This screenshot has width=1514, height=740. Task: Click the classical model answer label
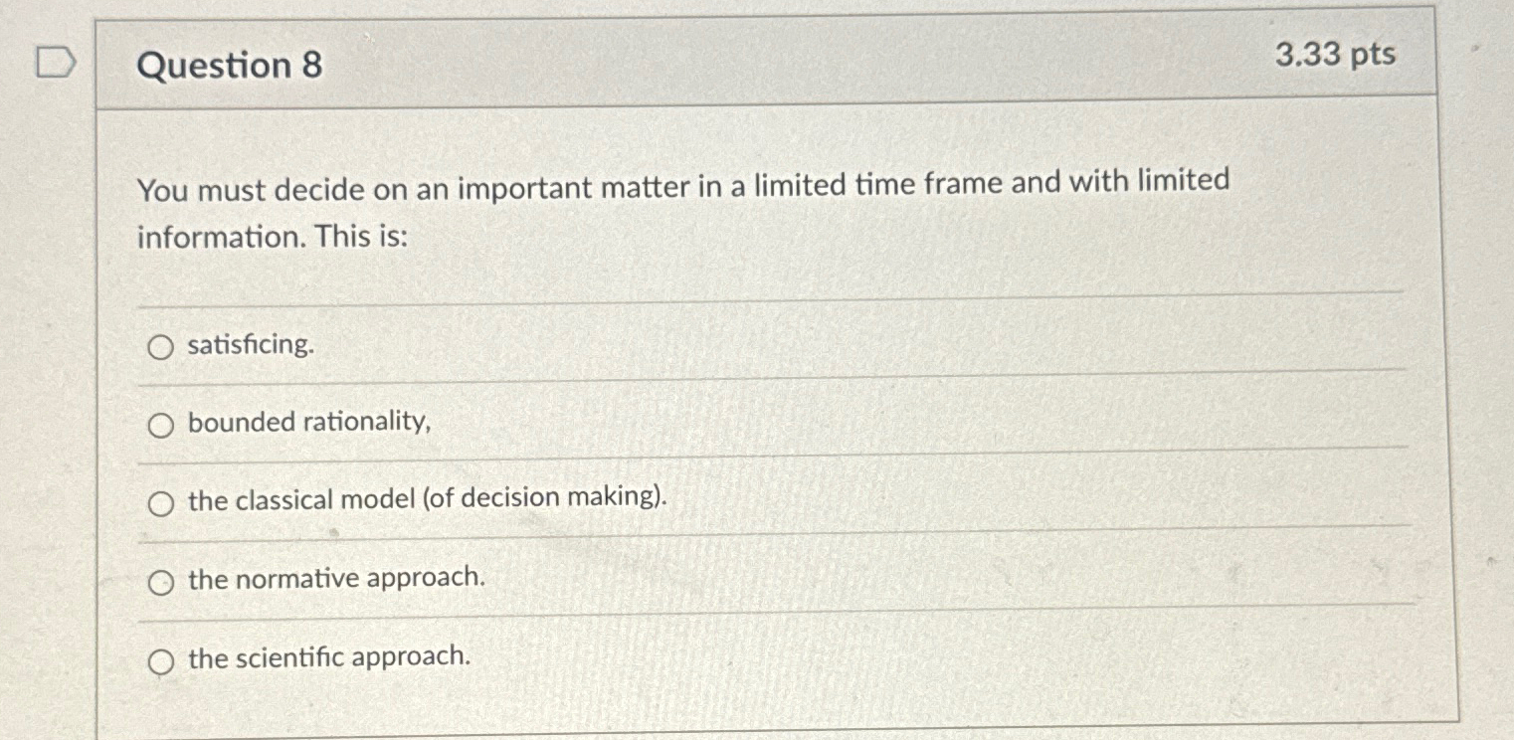(428, 499)
